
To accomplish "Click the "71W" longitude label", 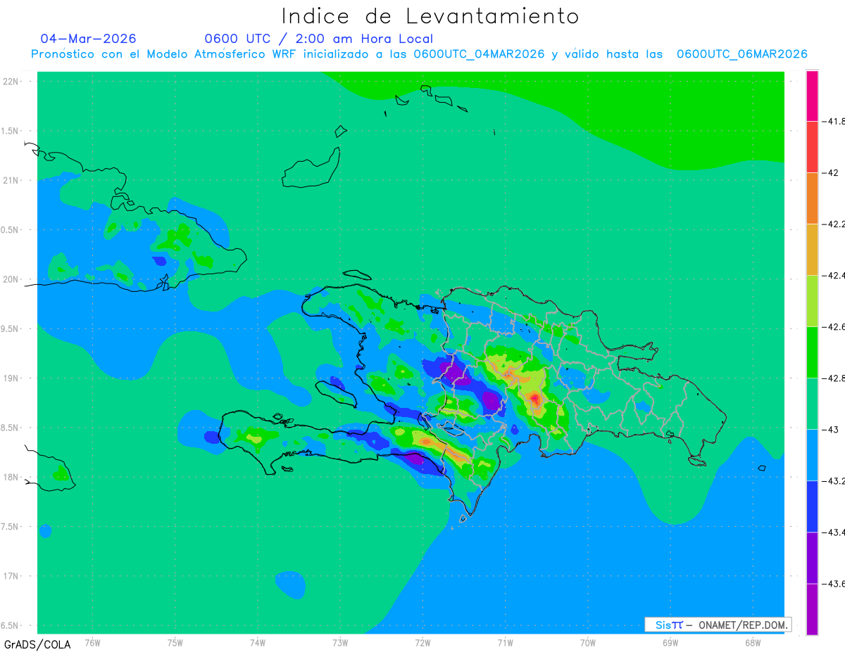I will pos(505,641).
